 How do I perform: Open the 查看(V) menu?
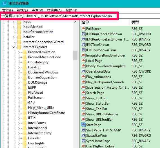coord(37,10)
